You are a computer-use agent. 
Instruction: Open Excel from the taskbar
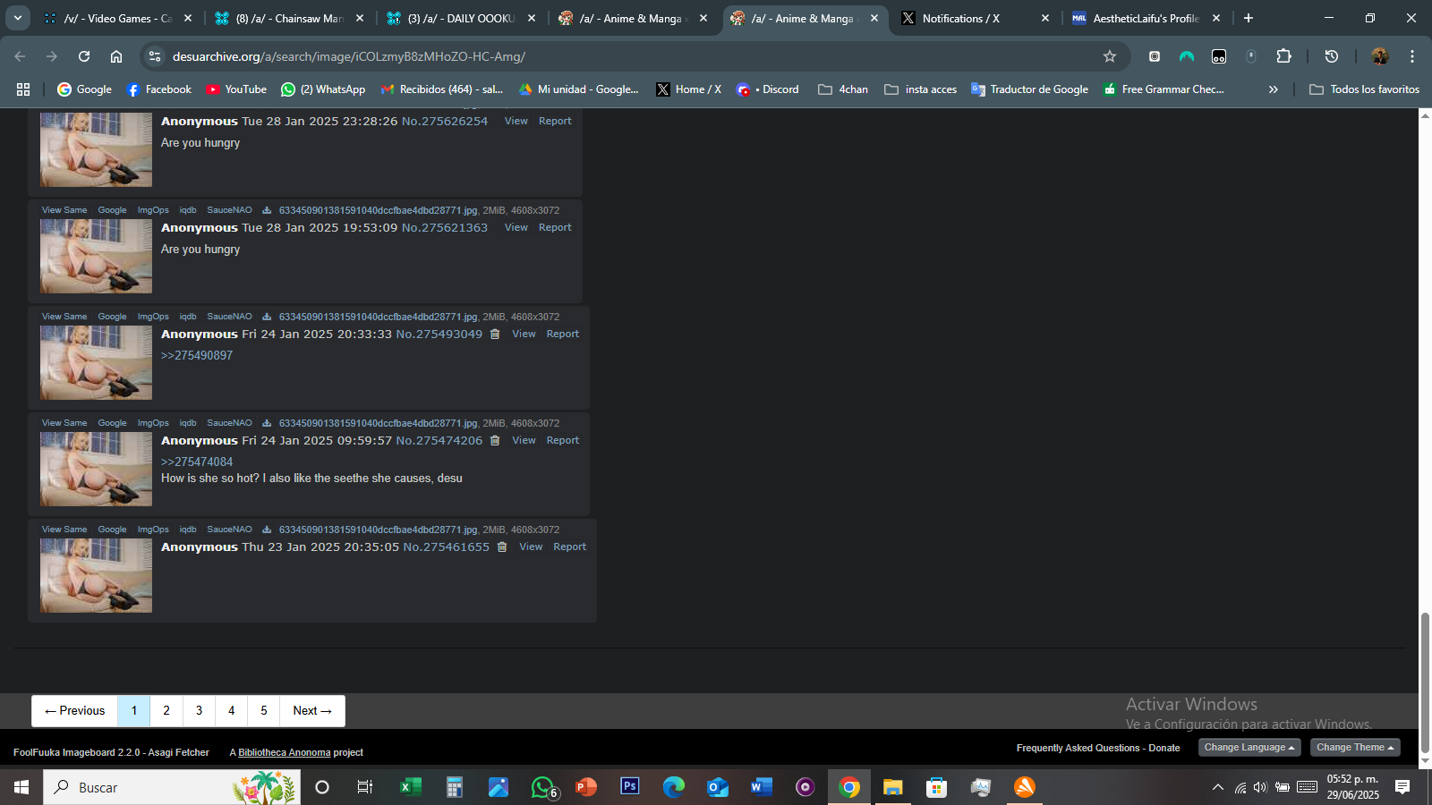coord(411,787)
